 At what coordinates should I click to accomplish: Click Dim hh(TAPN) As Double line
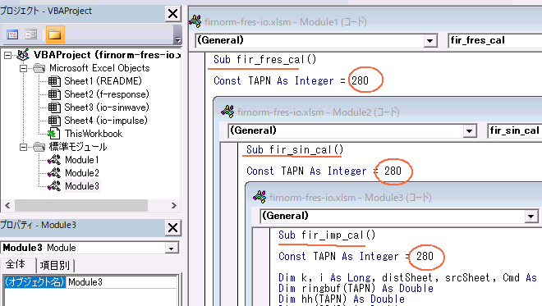(342, 299)
